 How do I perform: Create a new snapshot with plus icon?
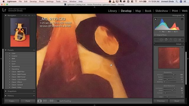click(x=34, y=91)
